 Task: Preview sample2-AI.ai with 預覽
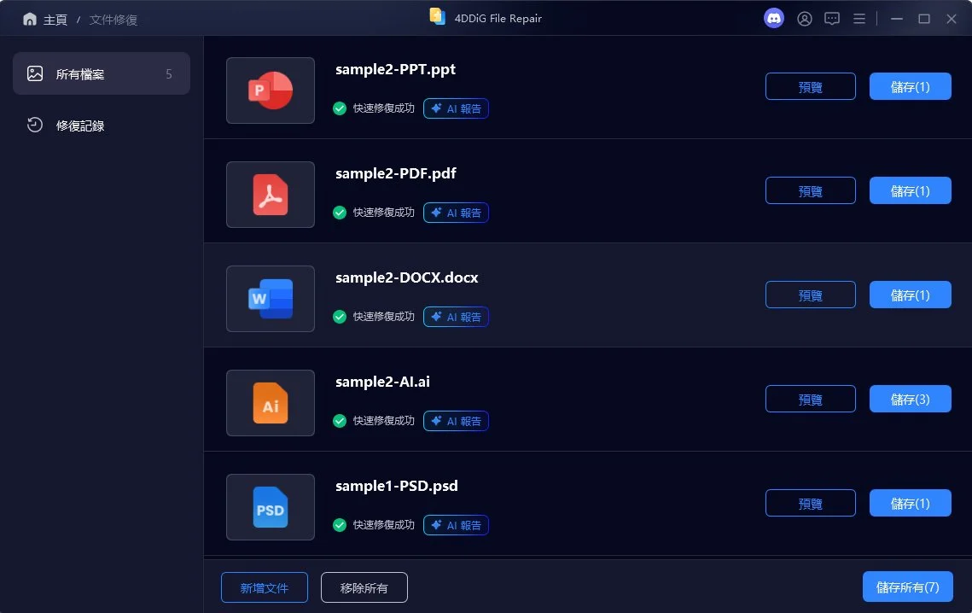[x=811, y=400]
